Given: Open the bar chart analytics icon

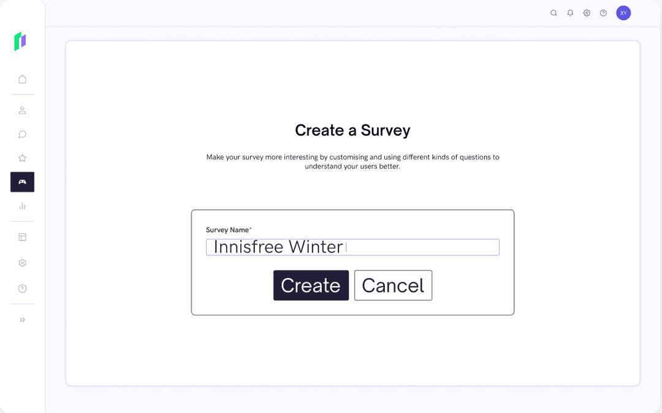Looking at the screenshot, I should [x=23, y=206].
